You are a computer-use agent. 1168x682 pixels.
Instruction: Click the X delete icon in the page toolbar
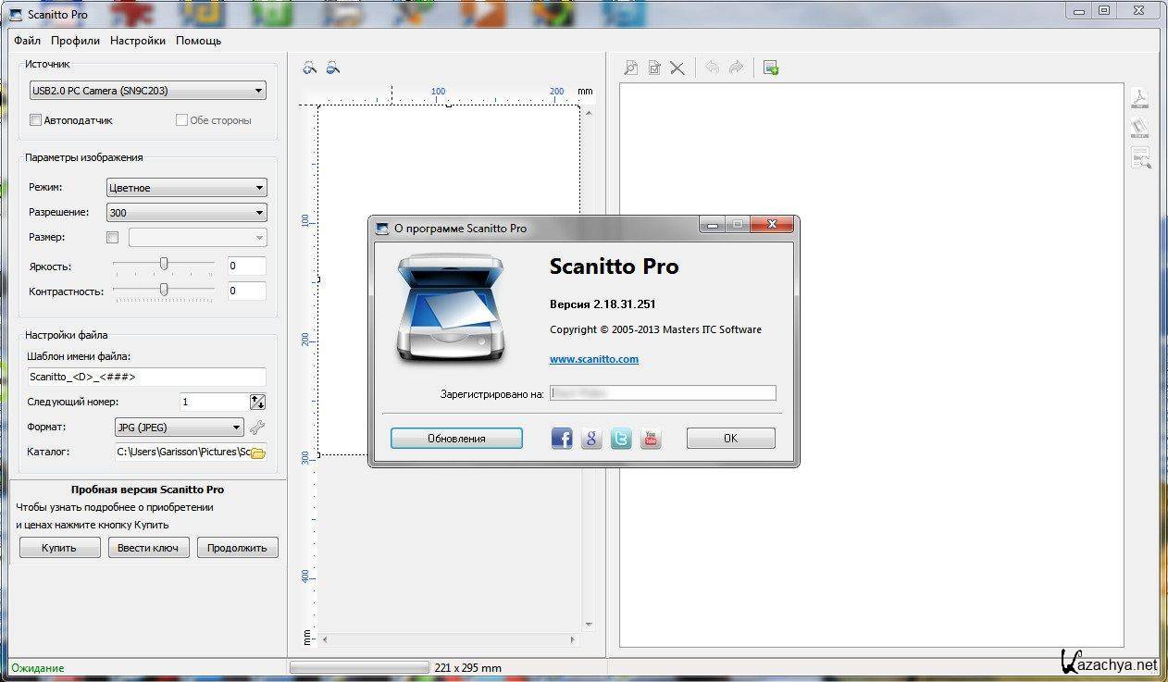(677, 68)
